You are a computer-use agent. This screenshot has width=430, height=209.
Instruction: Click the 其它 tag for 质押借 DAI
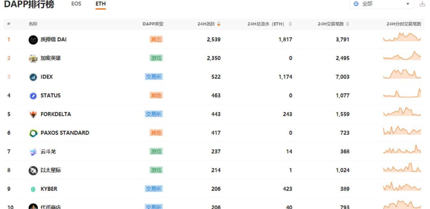pyautogui.click(x=156, y=39)
